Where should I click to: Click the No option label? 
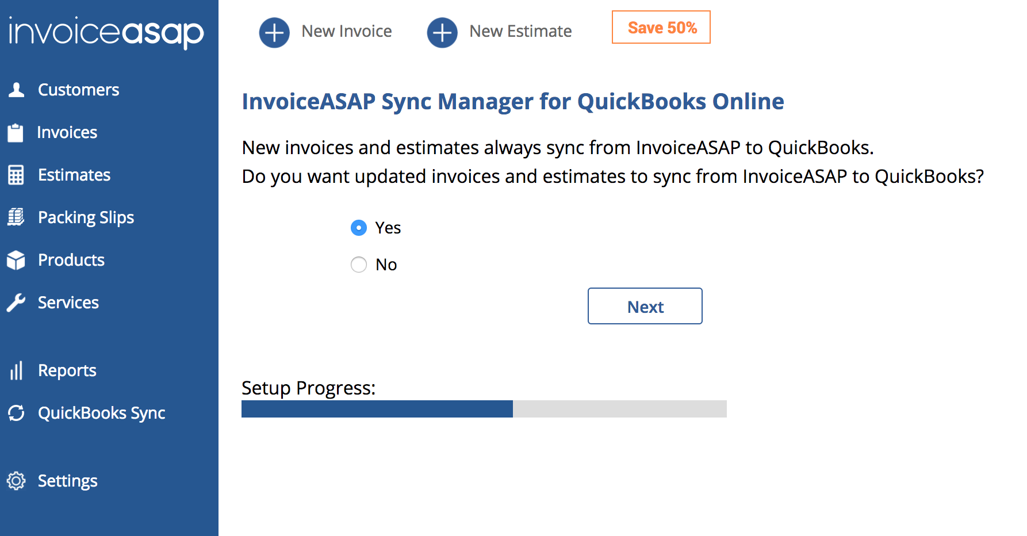(386, 265)
